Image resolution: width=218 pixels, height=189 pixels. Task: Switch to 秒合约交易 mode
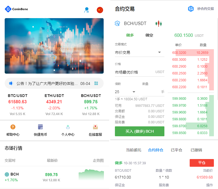pyautogui.click(x=201, y=9)
